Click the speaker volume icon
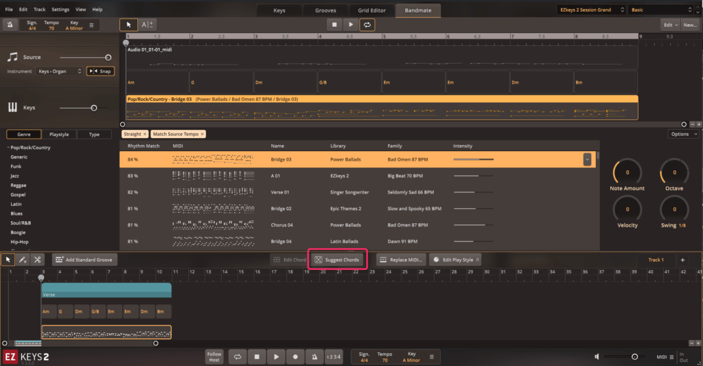703x366 pixels. pyautogui.click(x=597, y=356)
